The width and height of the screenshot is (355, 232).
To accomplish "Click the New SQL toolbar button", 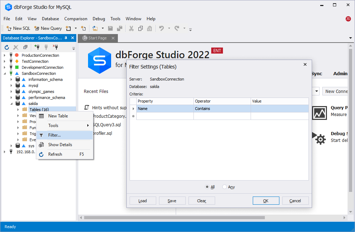I will [x=18, y=28].
